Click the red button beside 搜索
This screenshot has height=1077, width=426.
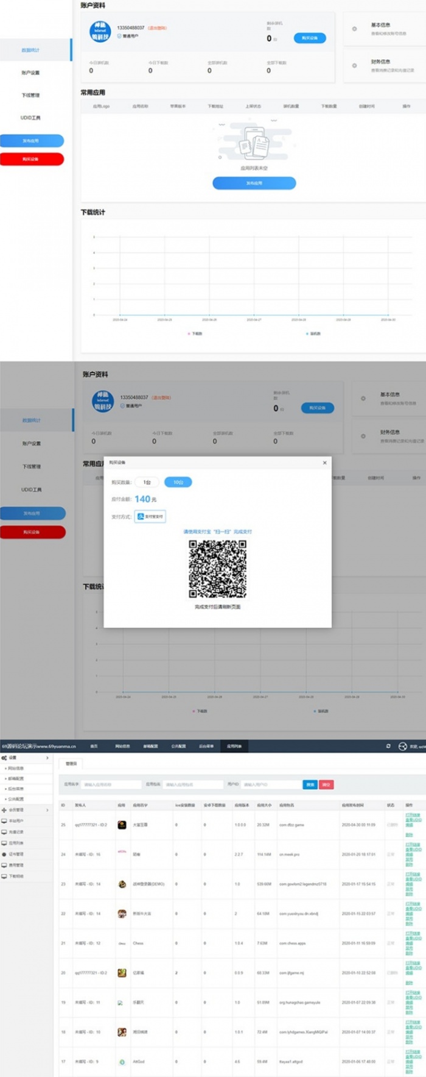[x=326, y=784]
